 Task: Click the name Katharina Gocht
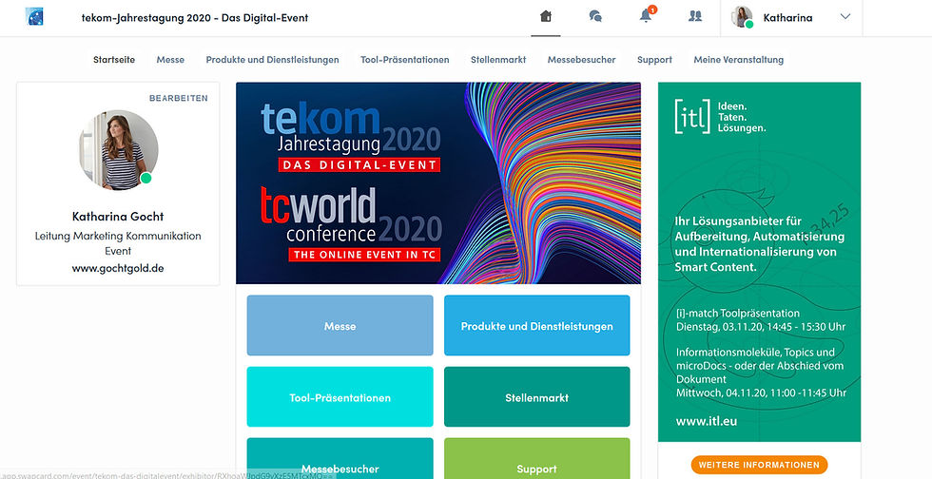pos(118,217)
